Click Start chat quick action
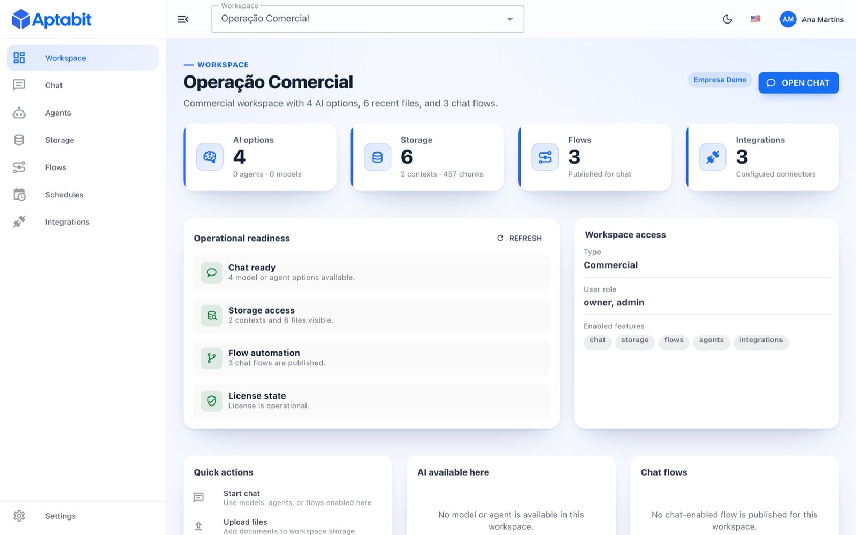 (288, 498)
